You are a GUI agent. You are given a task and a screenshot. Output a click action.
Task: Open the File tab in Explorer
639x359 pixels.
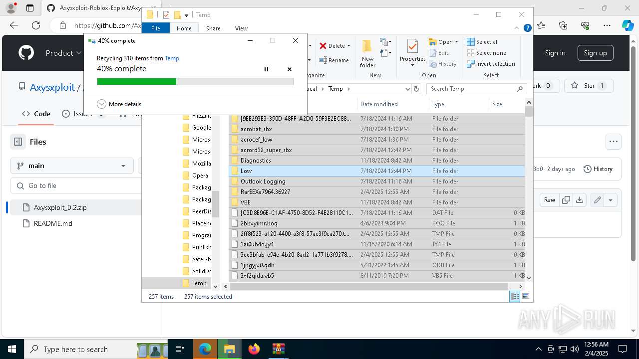tap(156, 28)
